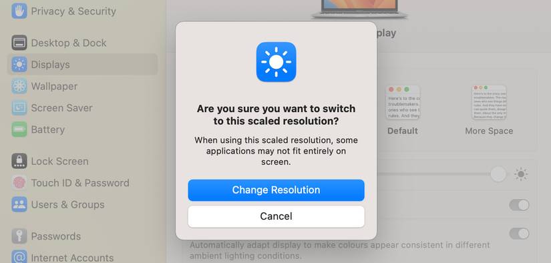The width and height of the screenshot is (551, 263).
Task: Confirm with the Change Resolution button
Action: [x=277, y=190]
